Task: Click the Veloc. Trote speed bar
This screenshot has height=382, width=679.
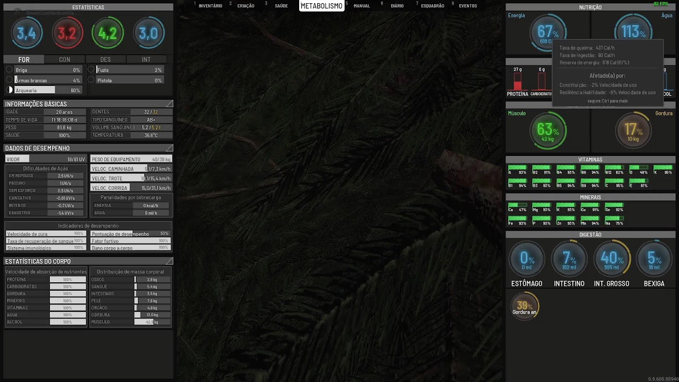Action: coord(131,178)
